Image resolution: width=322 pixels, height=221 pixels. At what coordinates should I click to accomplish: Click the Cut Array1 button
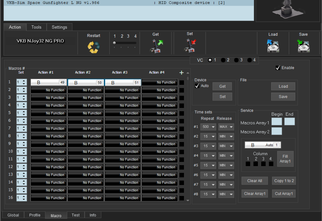284,194
